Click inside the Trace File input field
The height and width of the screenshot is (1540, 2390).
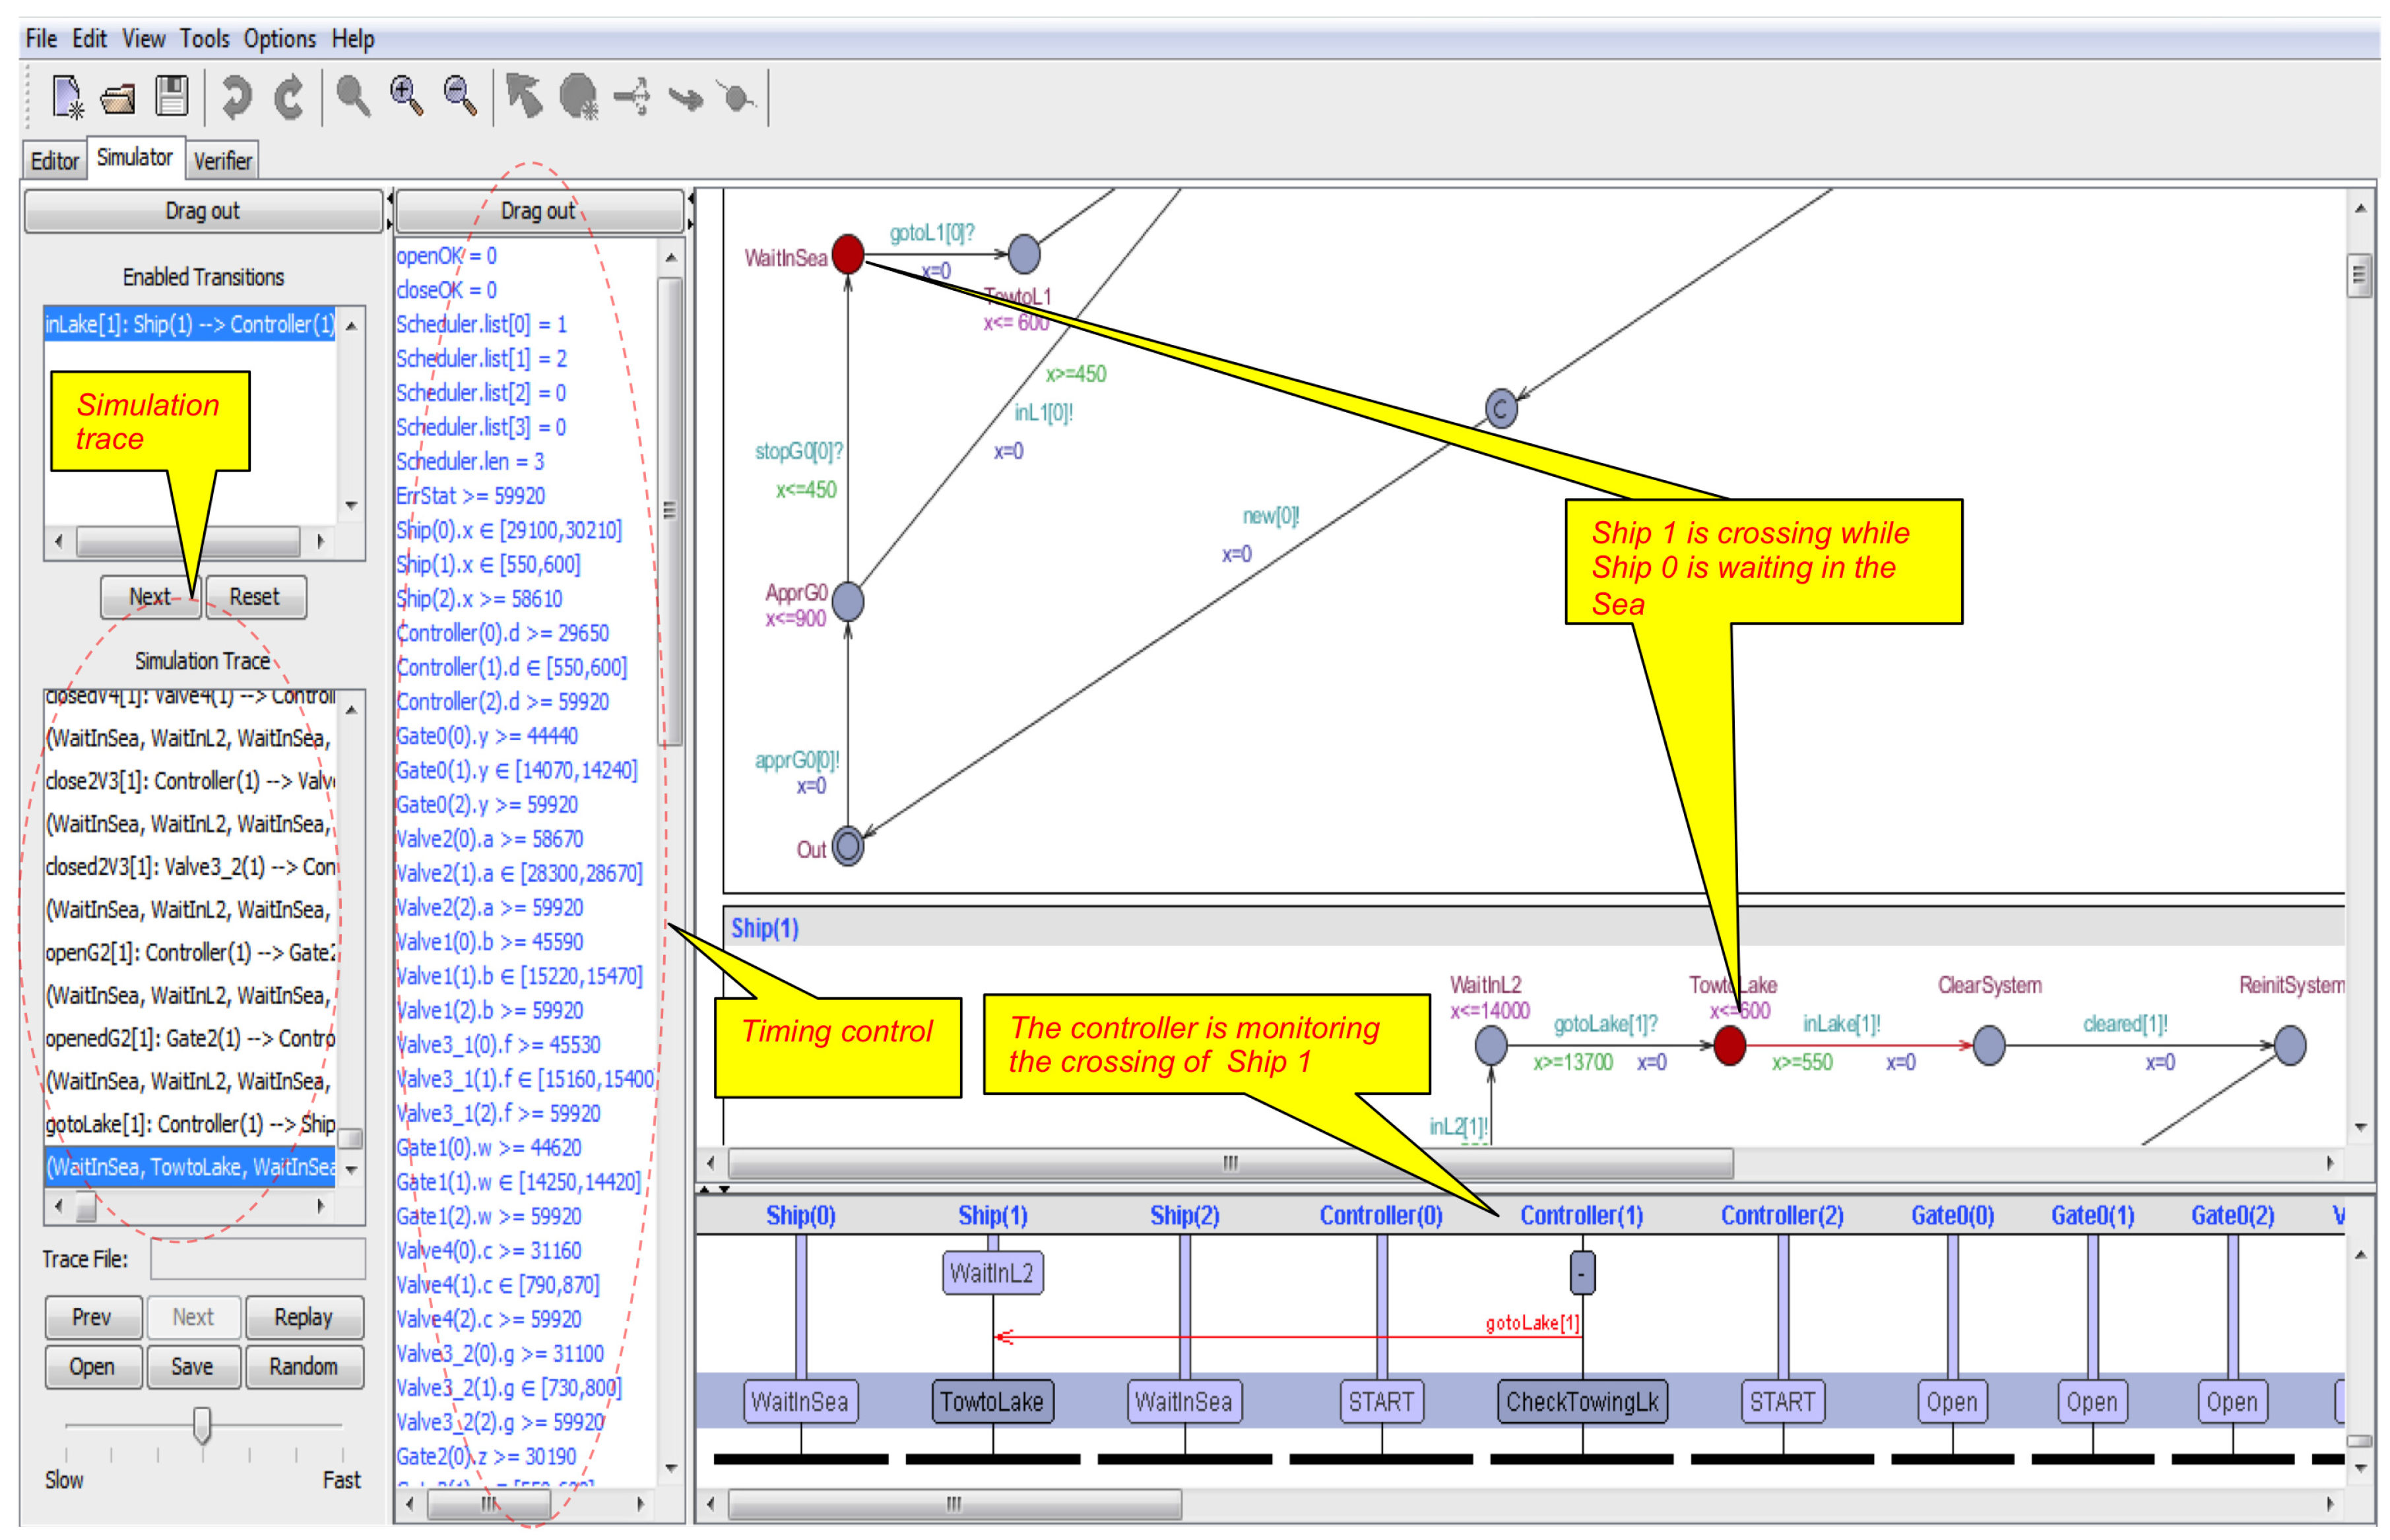click(257, 1259)
